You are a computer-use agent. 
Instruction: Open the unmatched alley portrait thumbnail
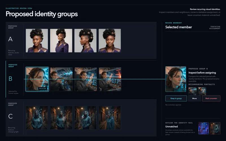[x=215, y=128]
